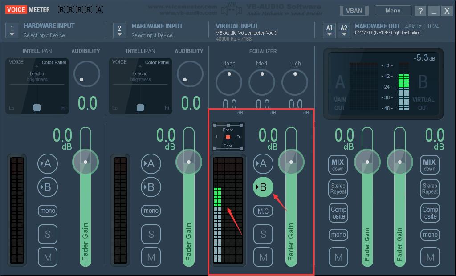Toggle the M.C button on Virtual Input

coord(263,211)
